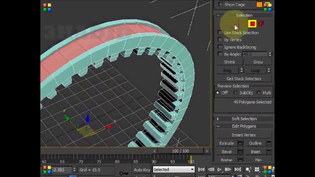Click the Play Animation button
Screen dimensions: 315x177
tap(220, 170)
